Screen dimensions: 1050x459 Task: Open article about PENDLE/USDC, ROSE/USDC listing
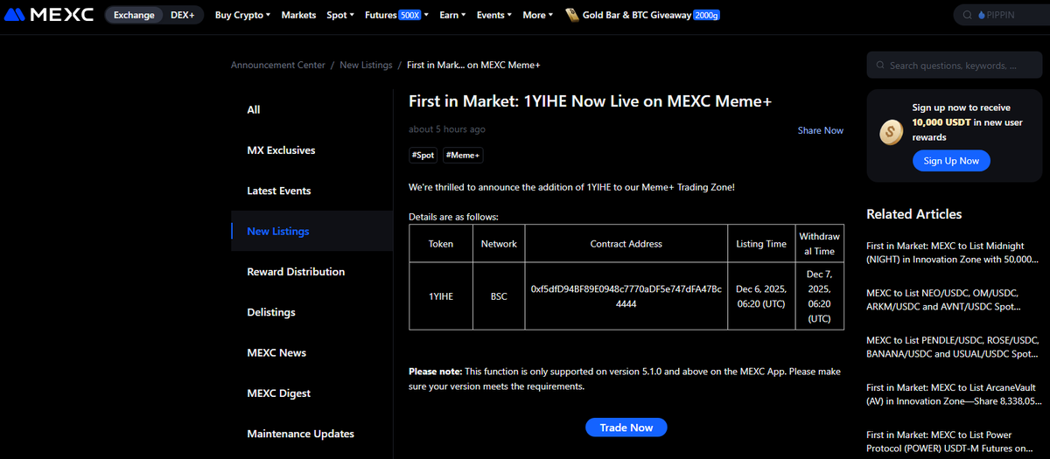click(953, 347)
